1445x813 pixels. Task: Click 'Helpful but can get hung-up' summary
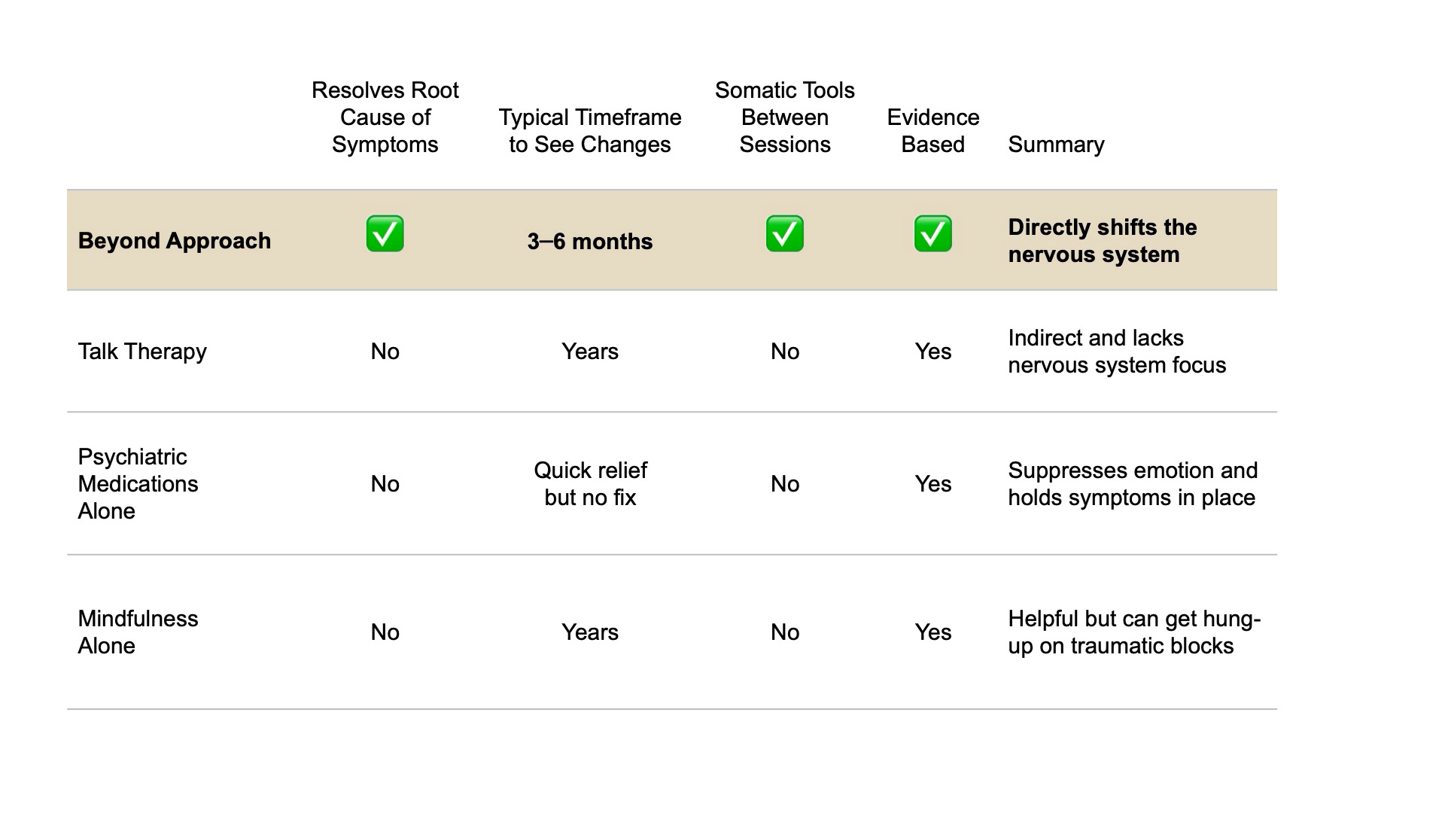click(1134, 632)
